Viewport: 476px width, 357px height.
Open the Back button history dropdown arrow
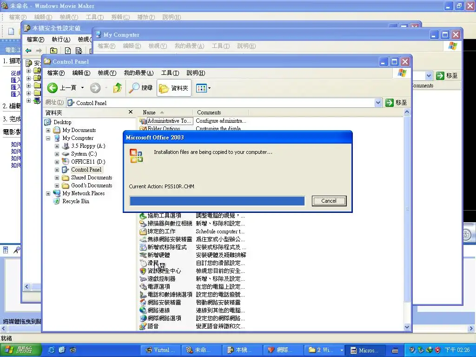coord(82,88)
